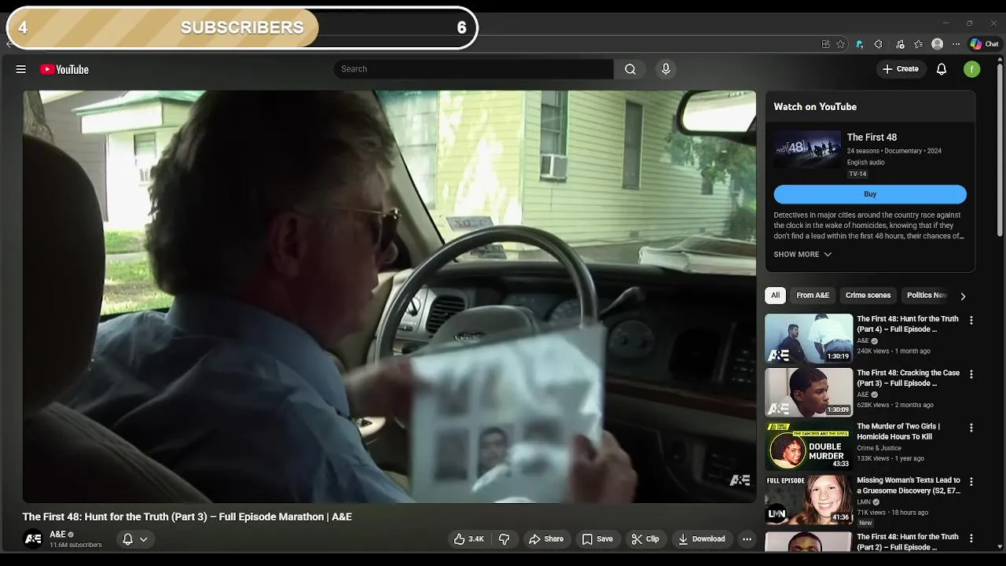Click the teal extension icon in toolbar
Screen dimensions: 1006x566
click(860, 44)
